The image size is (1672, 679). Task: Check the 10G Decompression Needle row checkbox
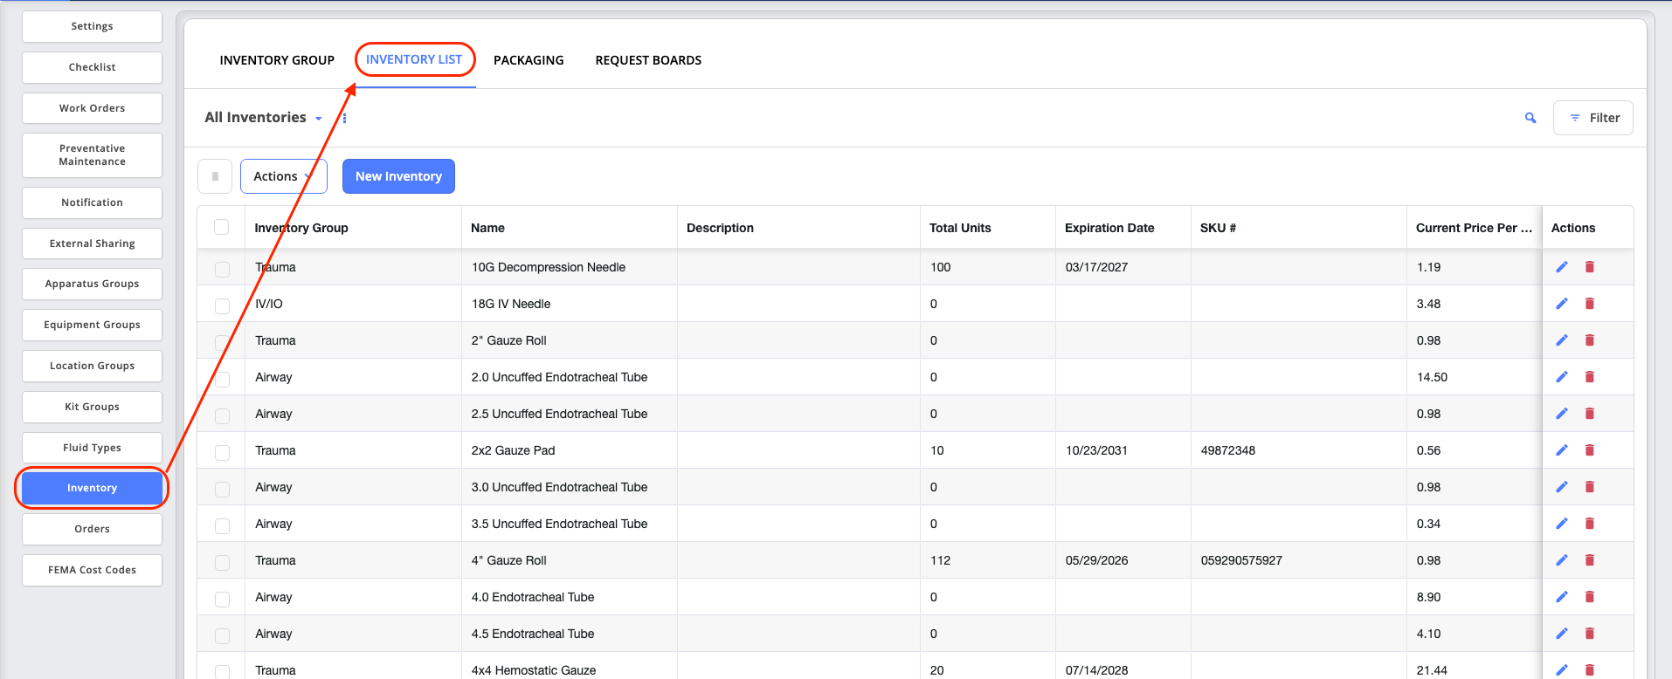tap(222, 270)
